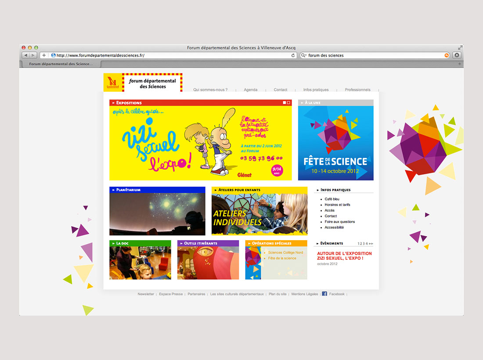Reload the page with the refresh icon
Viewport: 483px width, 360px height.
(x=293, y=55)
